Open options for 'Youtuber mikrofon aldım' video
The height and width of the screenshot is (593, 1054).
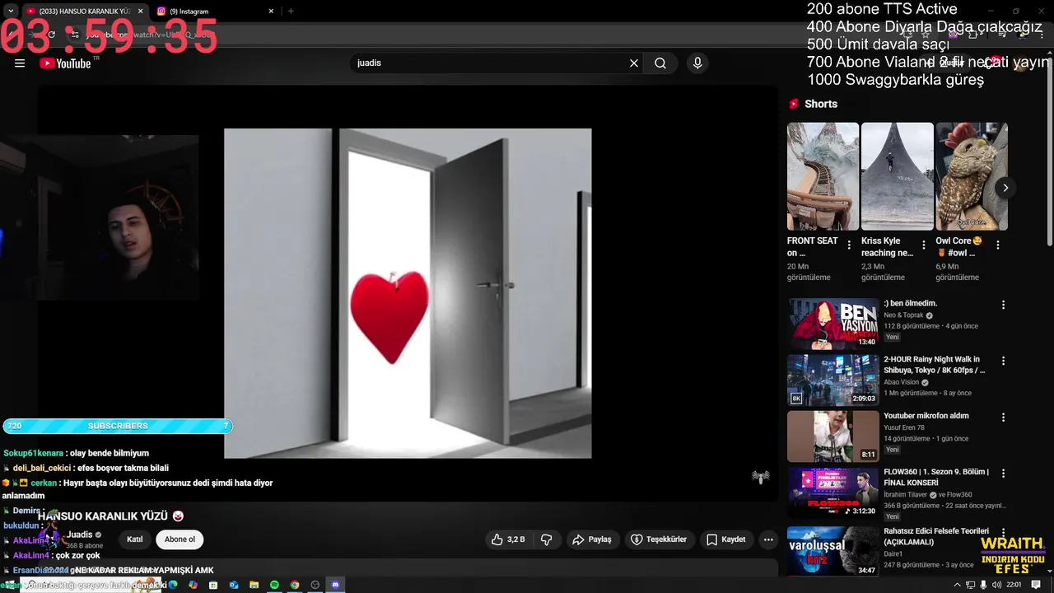(1003, 418)
